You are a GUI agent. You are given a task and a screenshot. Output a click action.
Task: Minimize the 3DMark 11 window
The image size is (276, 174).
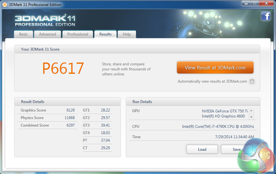tap(246, 3)
